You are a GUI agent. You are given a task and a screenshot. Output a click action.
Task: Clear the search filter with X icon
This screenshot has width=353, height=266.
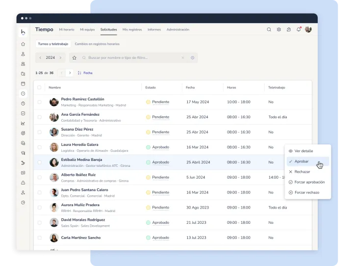(183, 58)
